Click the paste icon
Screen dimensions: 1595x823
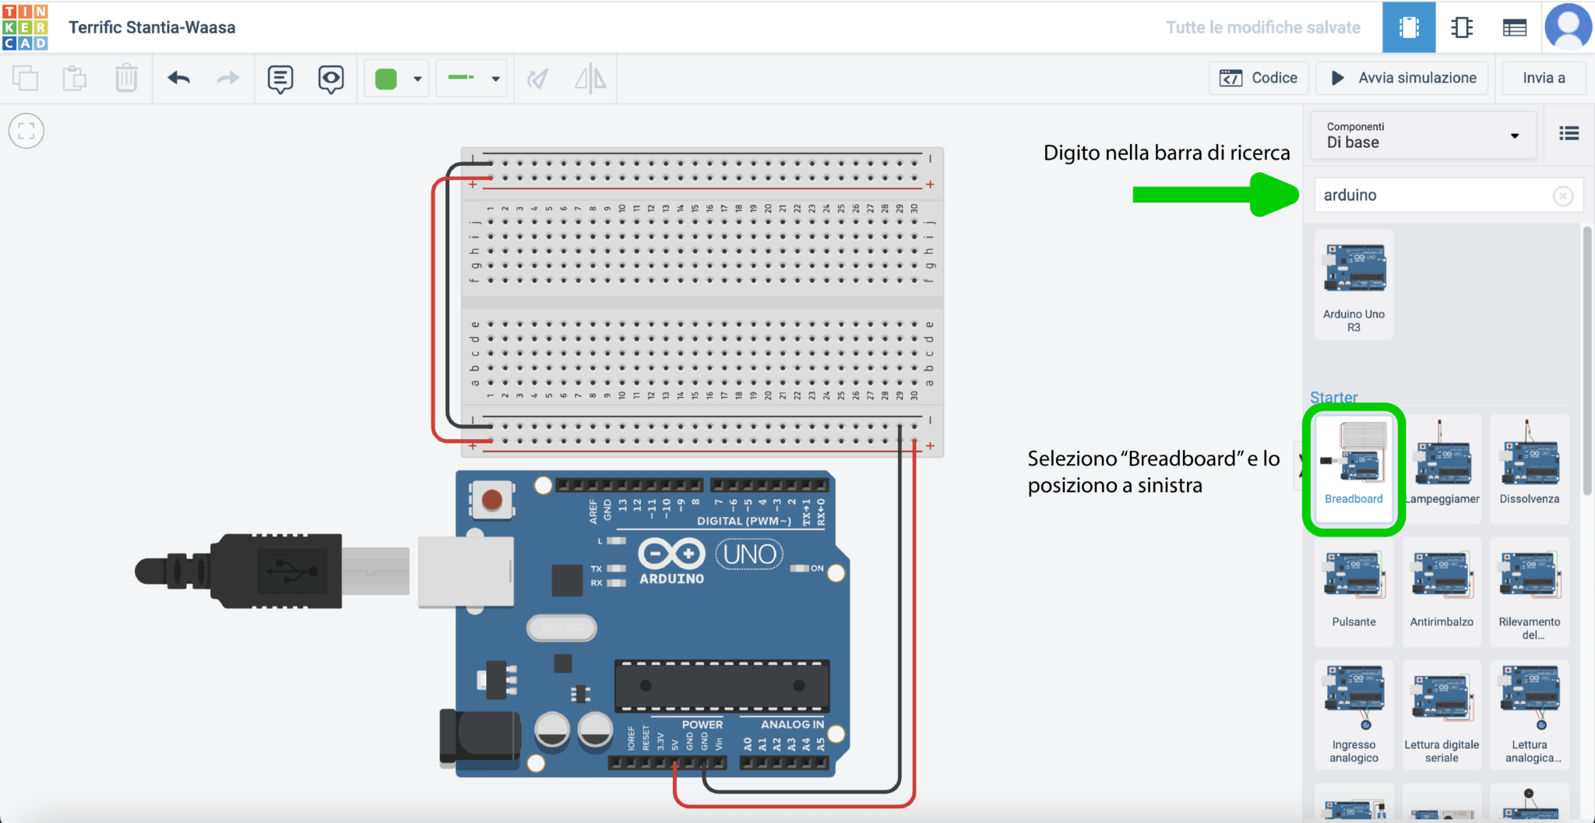[75, 78]
